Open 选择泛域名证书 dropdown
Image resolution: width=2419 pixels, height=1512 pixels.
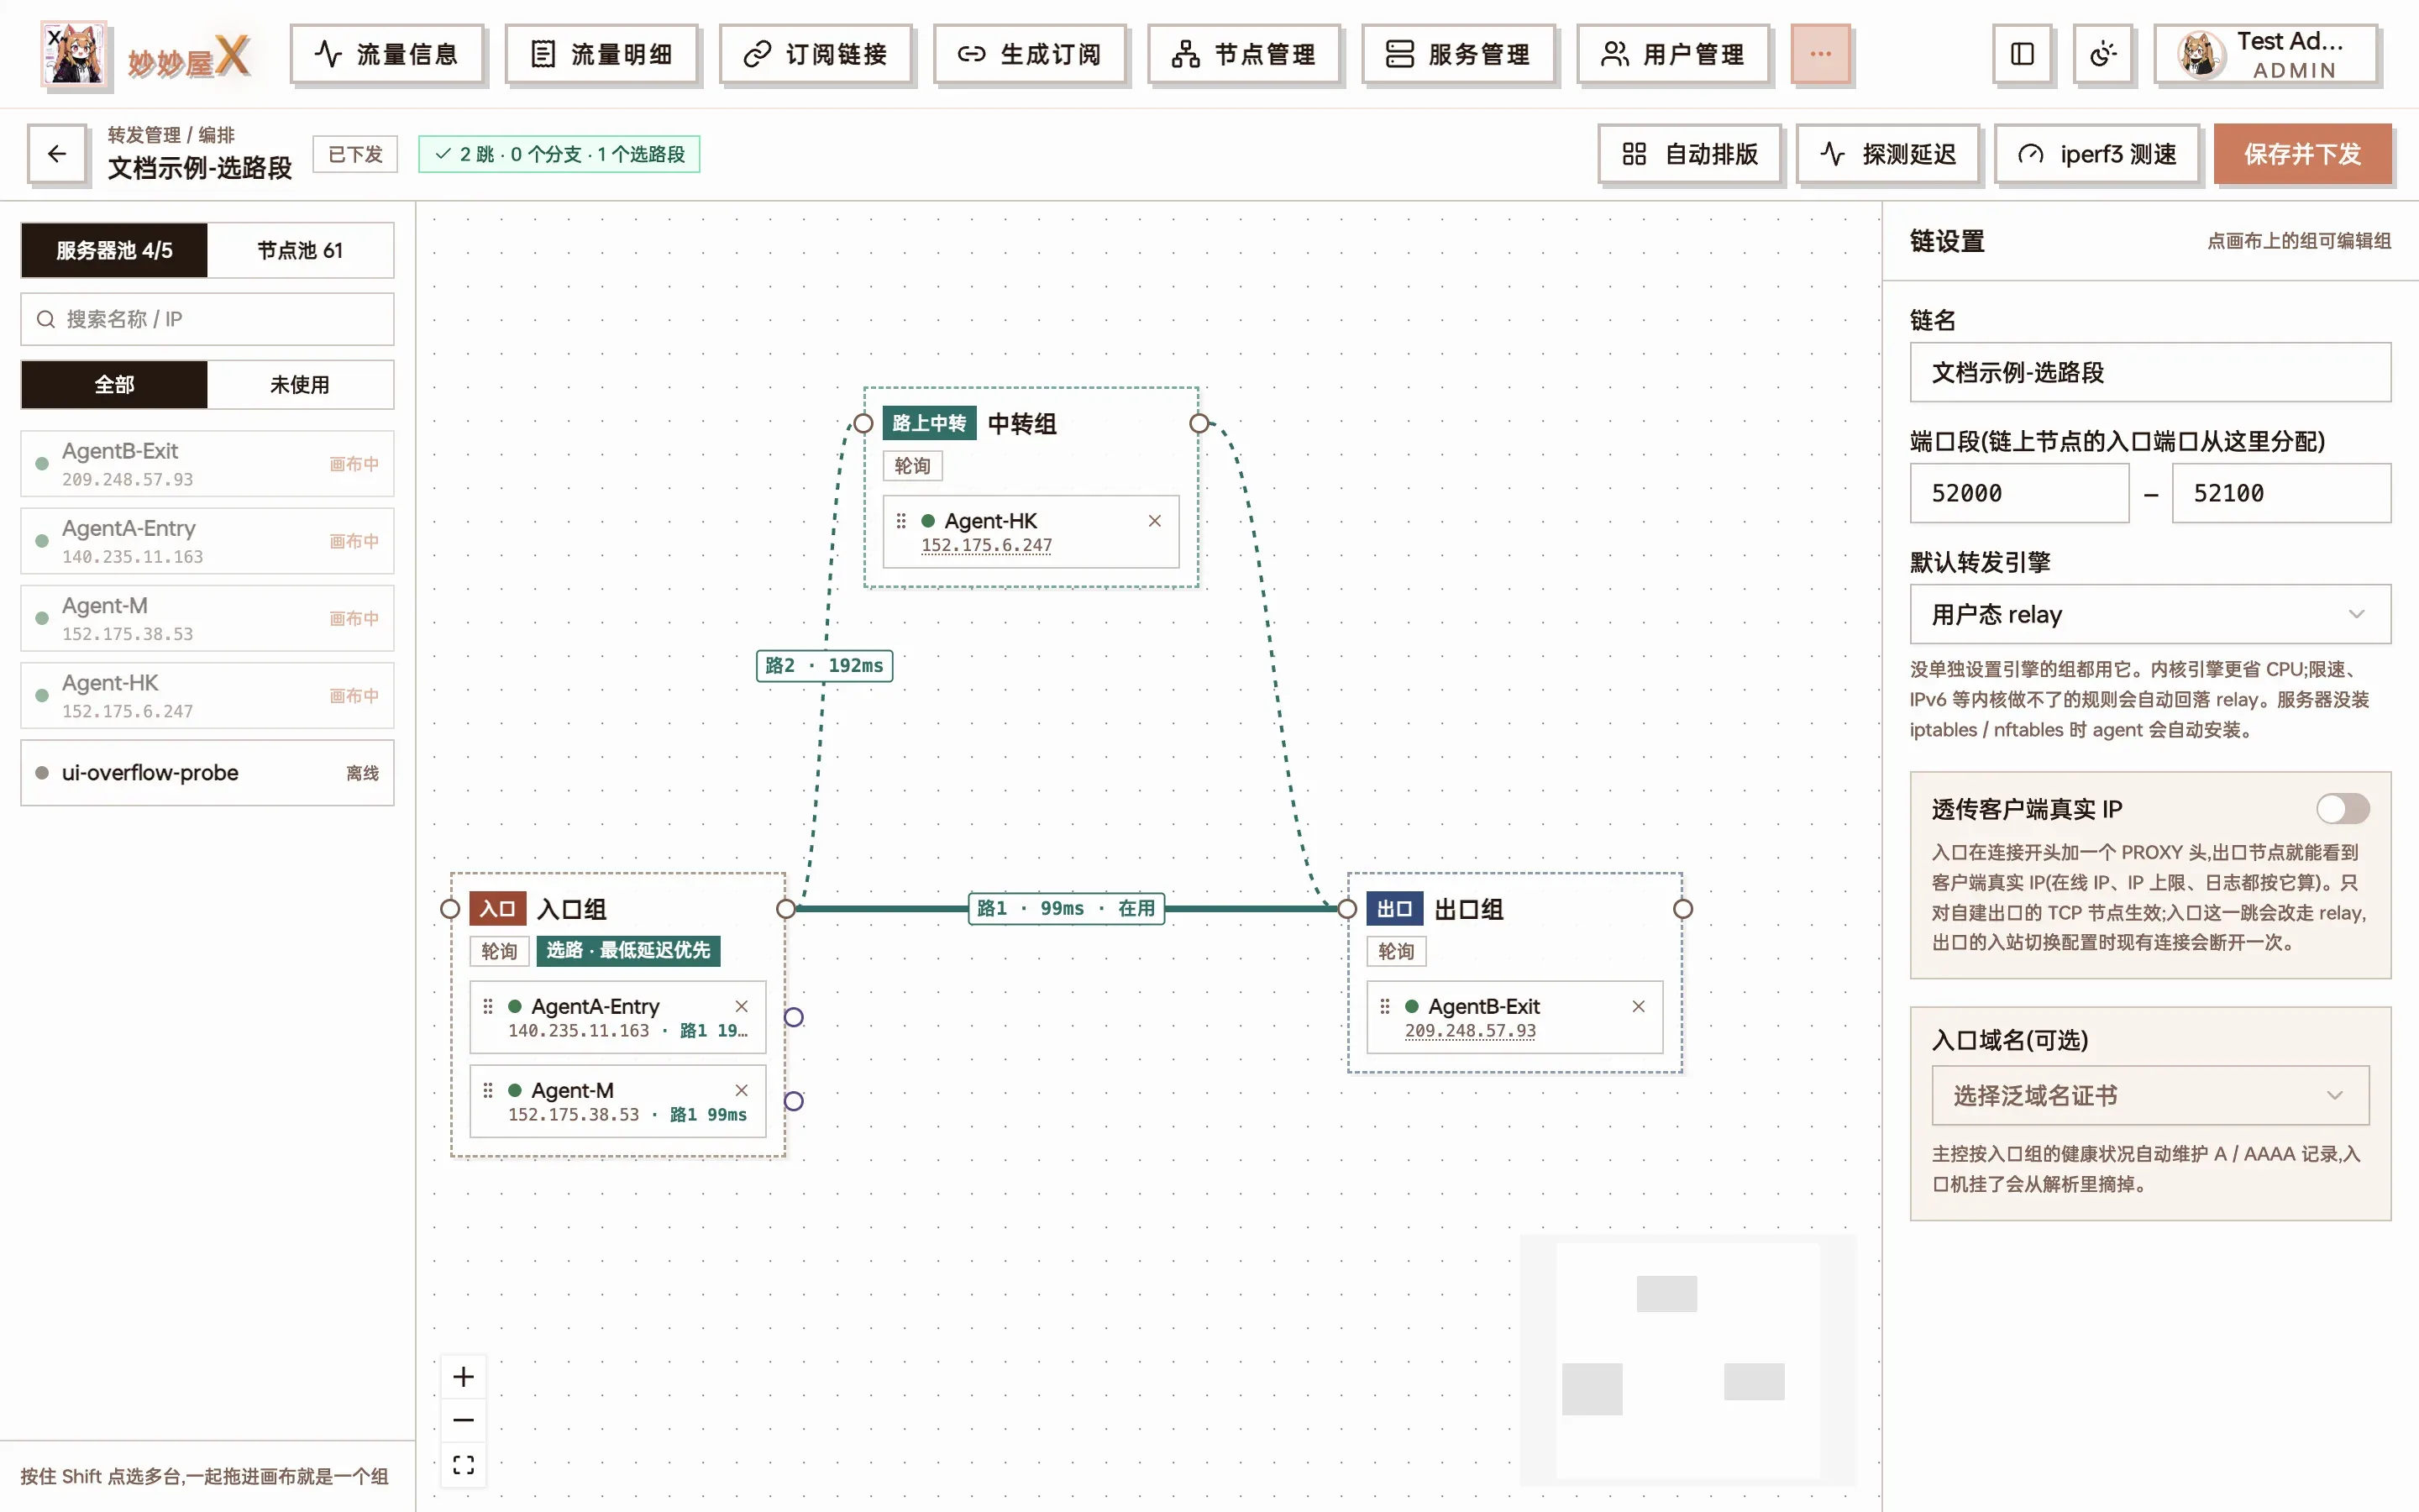(x=2150, y=1096)
